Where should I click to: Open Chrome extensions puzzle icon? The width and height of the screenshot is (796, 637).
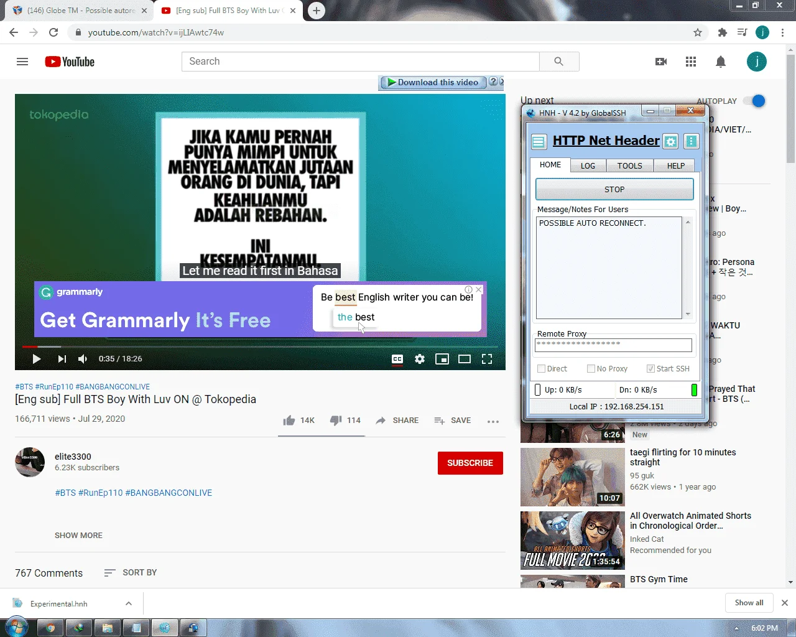[x=722, y=32]
